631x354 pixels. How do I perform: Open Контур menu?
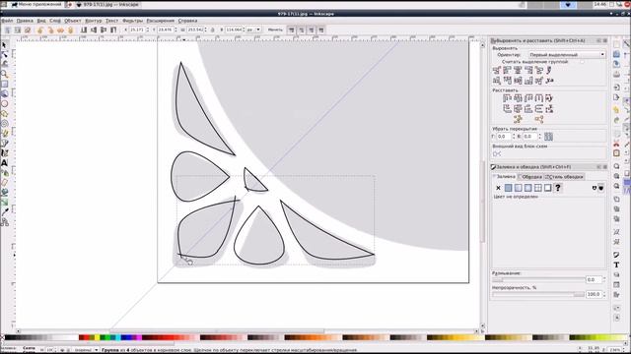94,21
